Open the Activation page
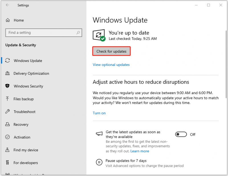This screenshot has height=176, width=228. 22,137
